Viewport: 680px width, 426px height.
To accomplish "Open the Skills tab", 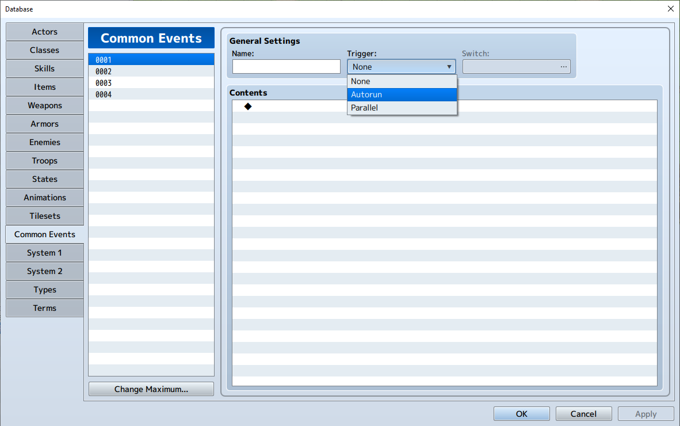I will [45, 69].
